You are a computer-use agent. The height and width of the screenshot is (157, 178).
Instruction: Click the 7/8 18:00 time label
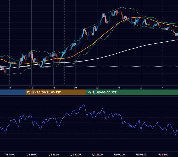(x=53, y=154)
